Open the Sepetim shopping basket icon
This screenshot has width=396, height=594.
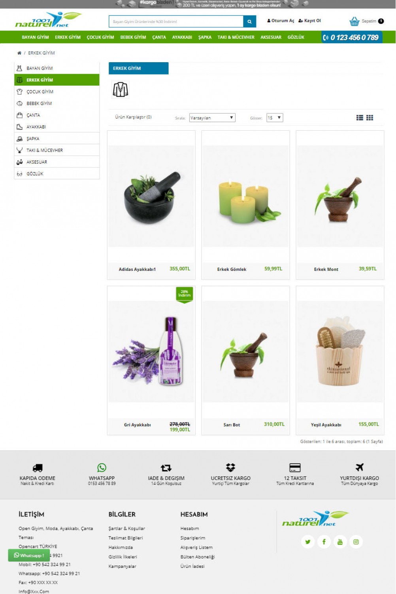click(354, 21)
